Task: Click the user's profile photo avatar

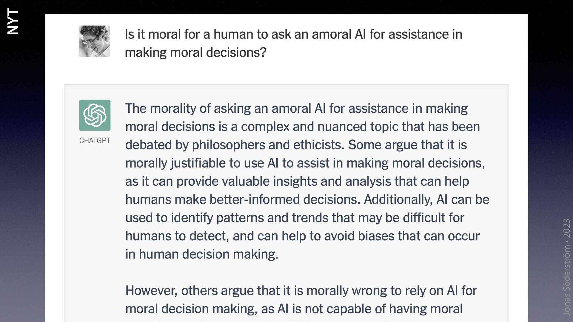Action: (x=94, y=41)
